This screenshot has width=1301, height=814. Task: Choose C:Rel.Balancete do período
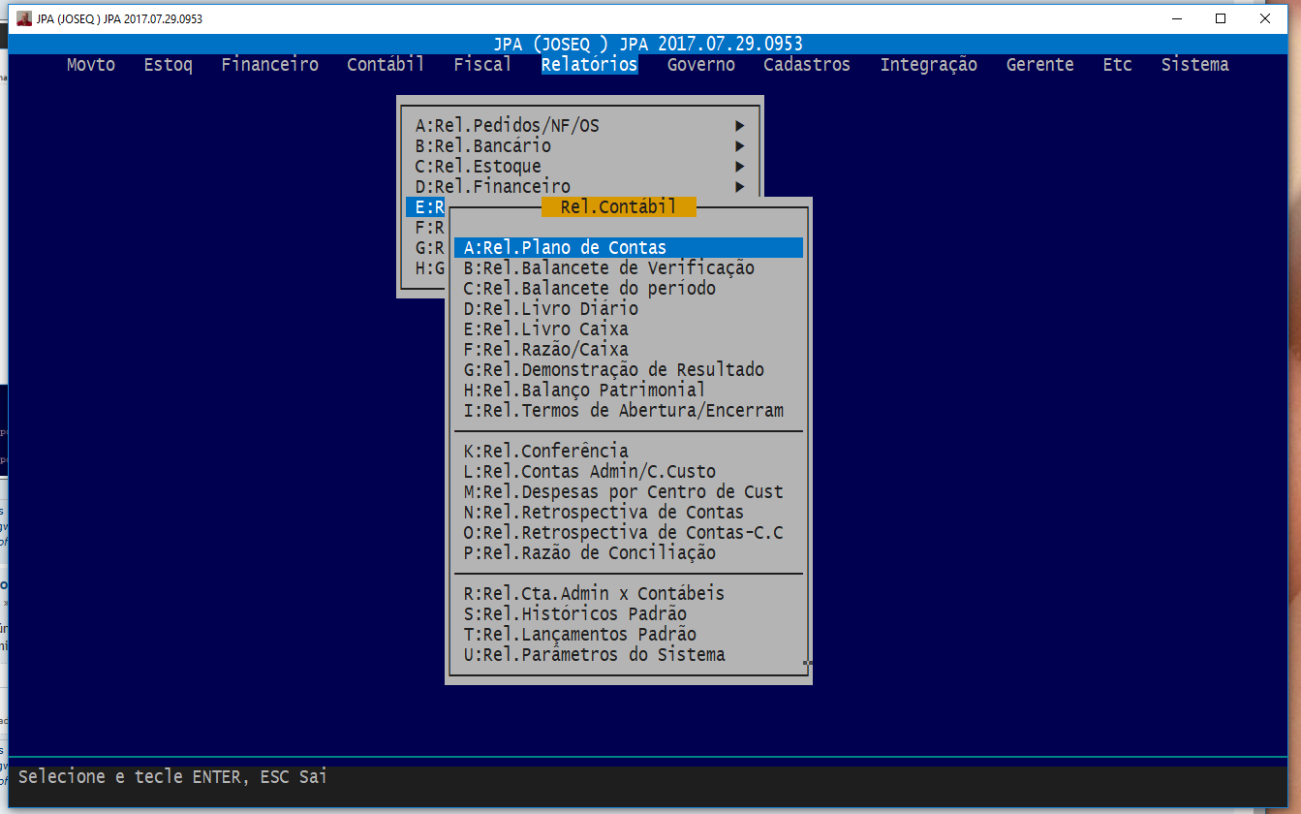(x=629, y=289)
